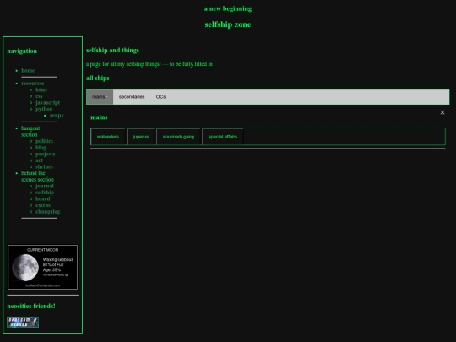Open the shrines link

(x=44, y=166)
